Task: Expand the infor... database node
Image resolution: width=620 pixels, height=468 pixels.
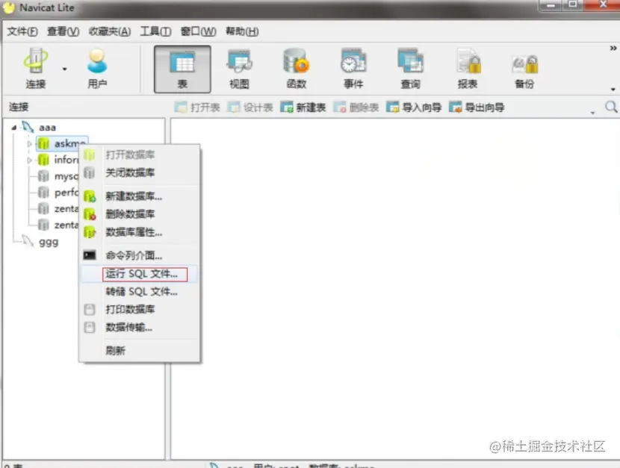Action: pyautogui.click(x=29, y=160)
